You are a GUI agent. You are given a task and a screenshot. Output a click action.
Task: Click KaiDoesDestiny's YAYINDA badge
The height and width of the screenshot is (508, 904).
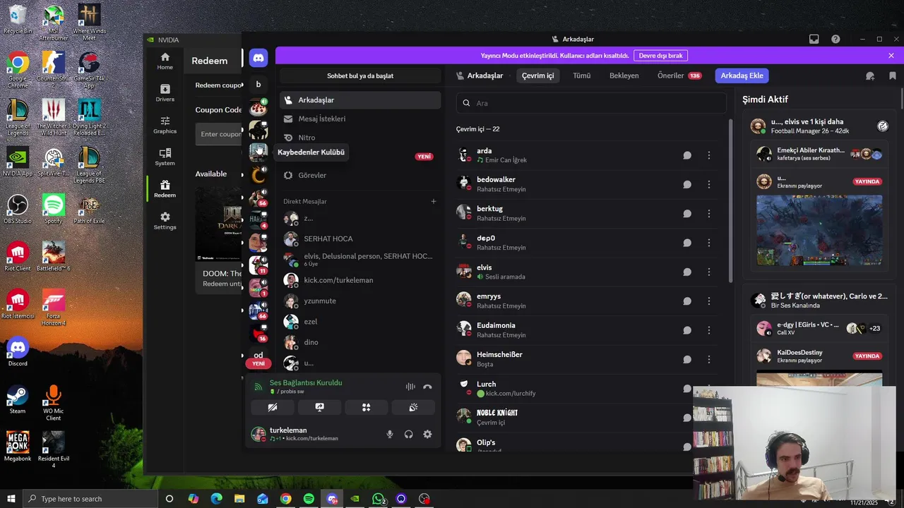pyautogui.click(x=867, y=356)
